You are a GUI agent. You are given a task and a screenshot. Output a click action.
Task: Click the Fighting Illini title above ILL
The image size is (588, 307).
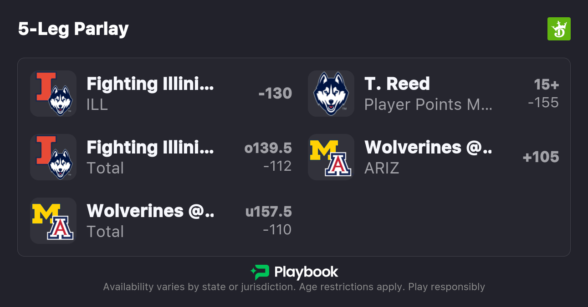[150, 84]
